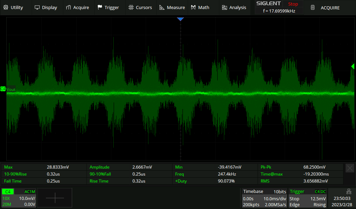Click the network connection status icon
The height and width of the screenshot is (209, 356).
tap(349, 192)
